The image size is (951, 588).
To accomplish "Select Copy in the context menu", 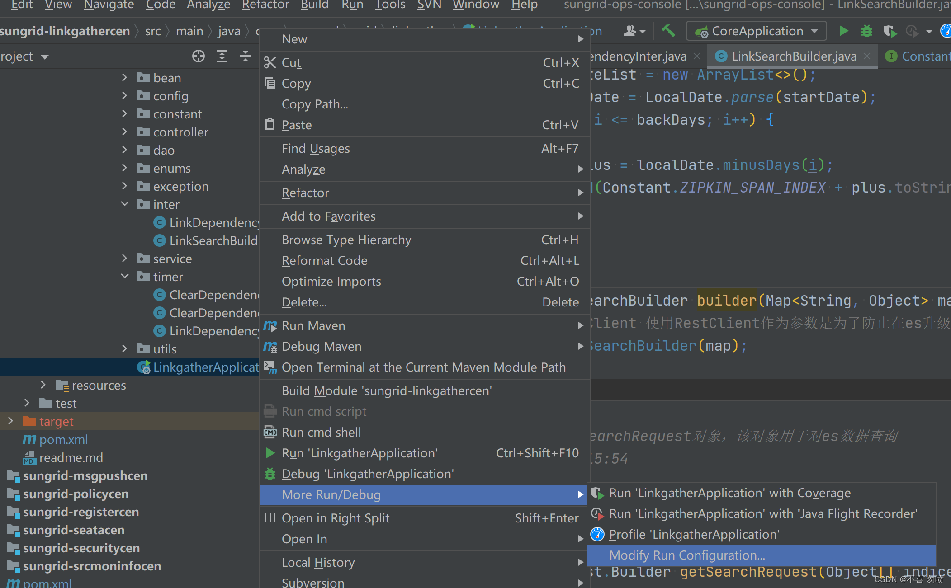I will point(425,83).
